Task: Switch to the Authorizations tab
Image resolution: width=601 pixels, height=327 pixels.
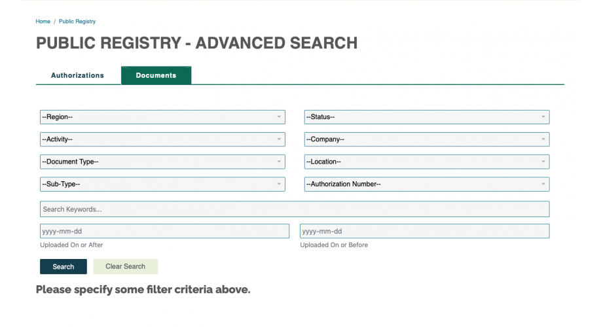Action: 77,75
